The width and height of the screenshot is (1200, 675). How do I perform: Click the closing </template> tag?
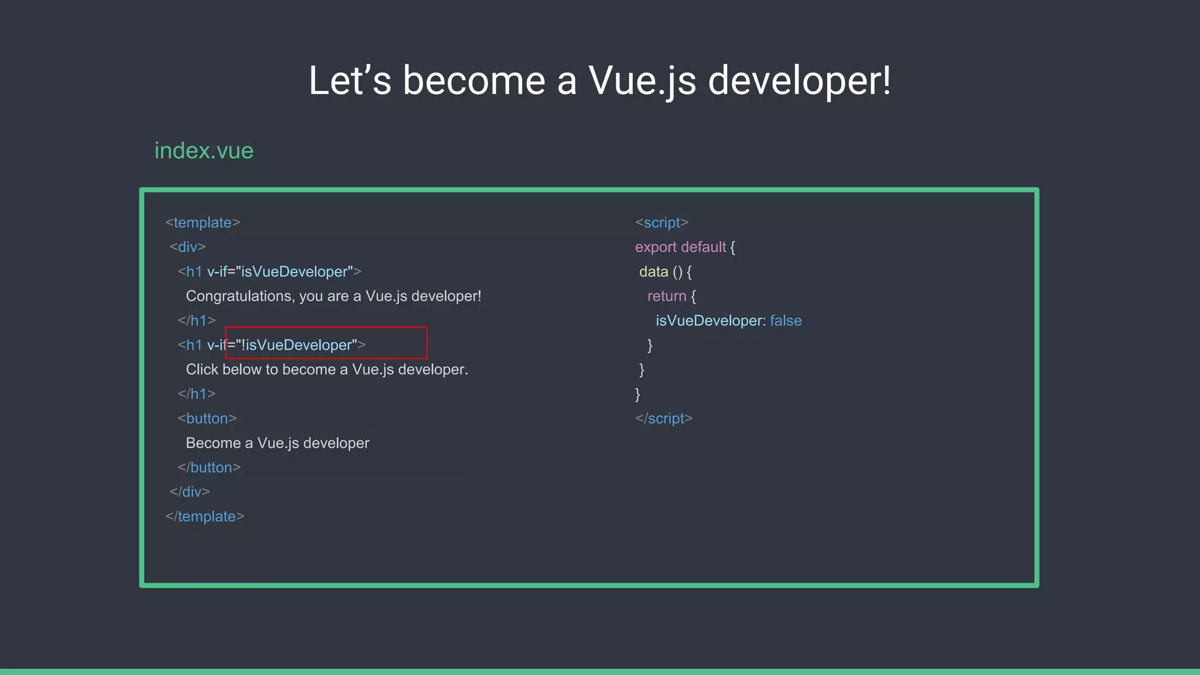tap(204, 516)
